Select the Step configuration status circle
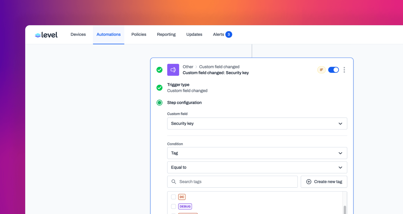 coord(160,103)
